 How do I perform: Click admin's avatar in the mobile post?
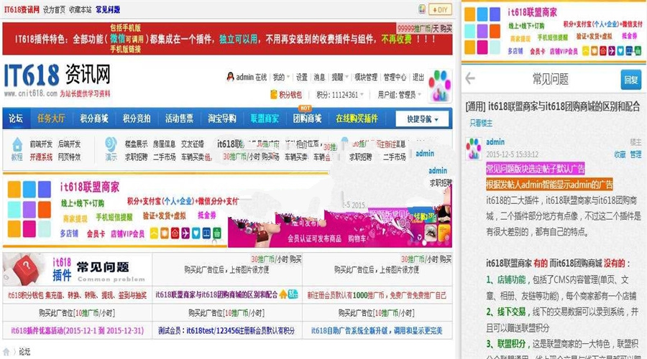(x=474, y=149)
